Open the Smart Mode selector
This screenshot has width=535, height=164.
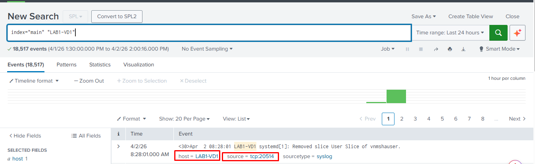(x=499, y=49)
